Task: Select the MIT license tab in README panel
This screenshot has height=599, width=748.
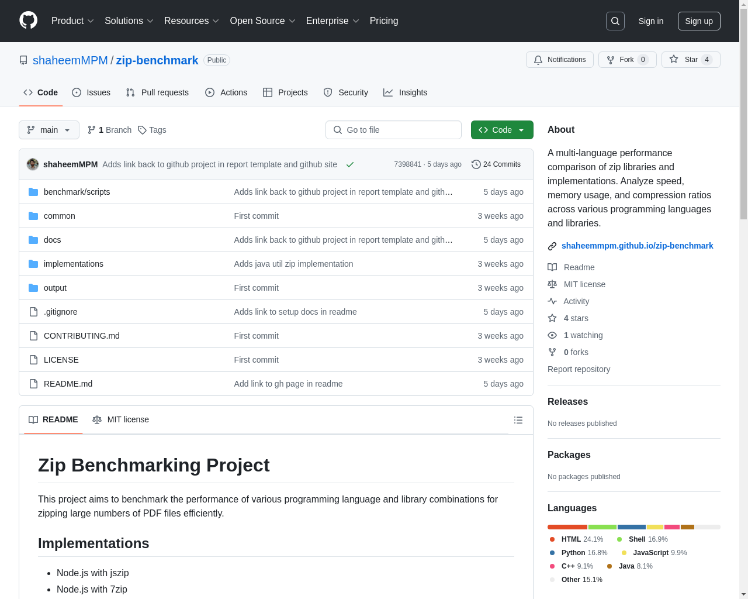Action: pos(120,419)
